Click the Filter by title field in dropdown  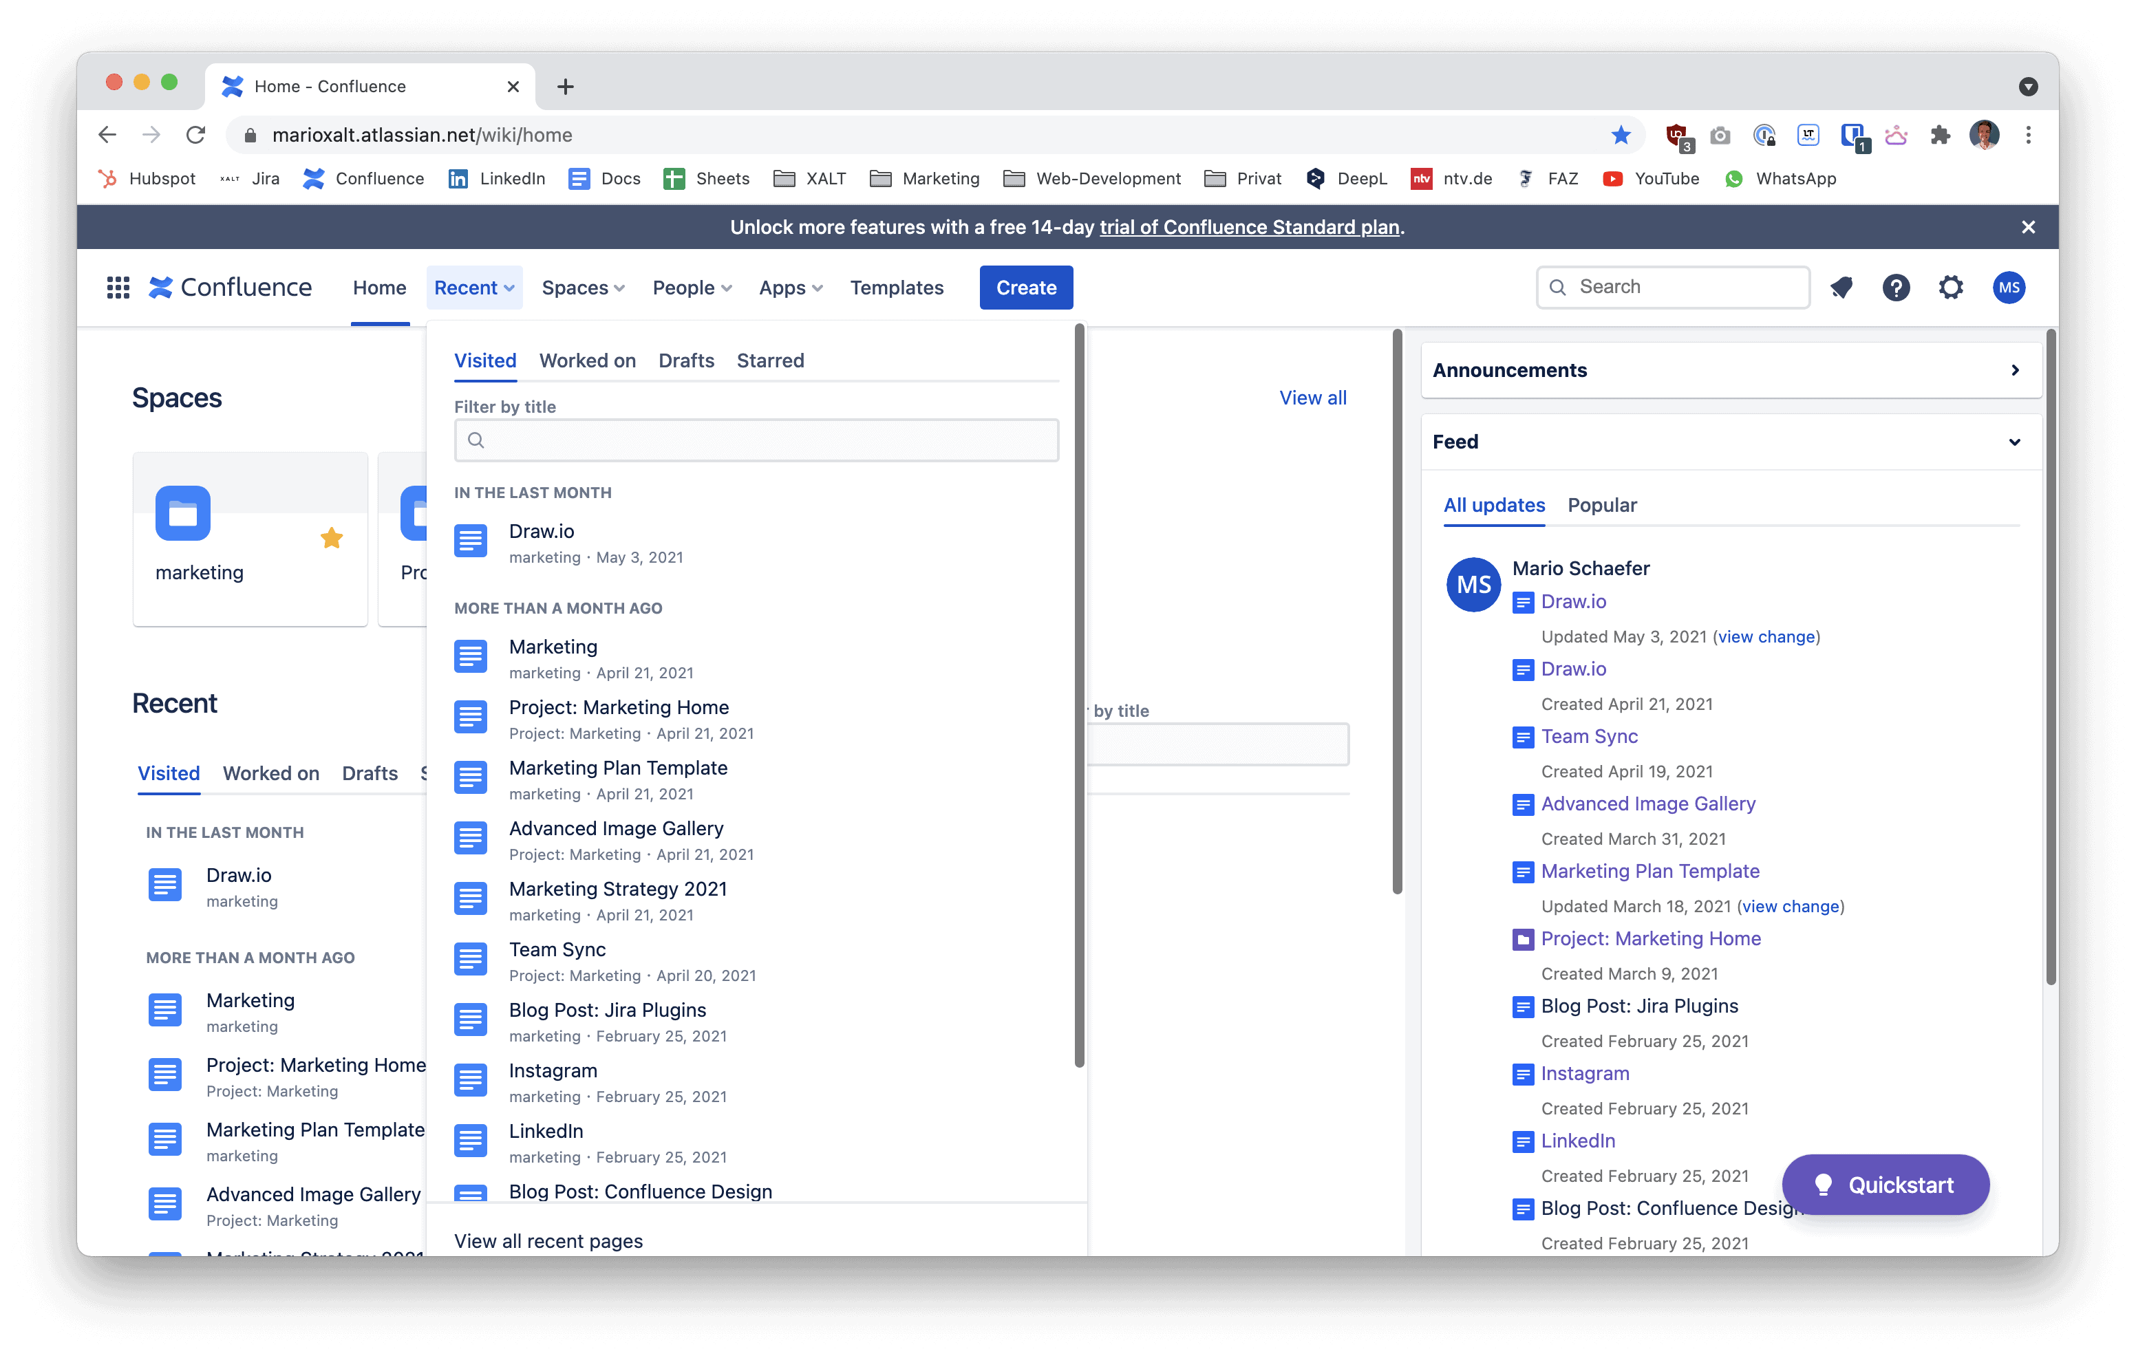757,440
